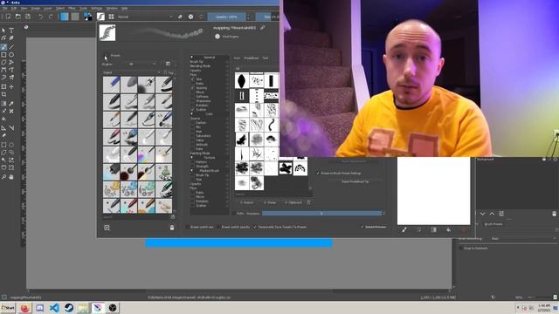Undo the last action
The height and width of the screenshot is (314, 559).
pos(41,17)
